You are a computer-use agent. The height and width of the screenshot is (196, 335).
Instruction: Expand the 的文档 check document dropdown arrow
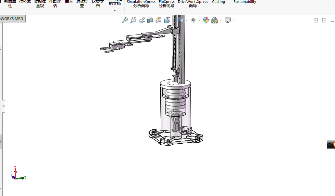[115, 11]
